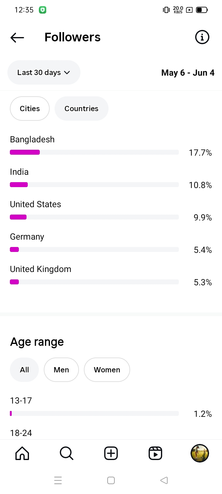Viewport: 222px width, 494px height.
Task: Open the info icon beside Followers
Action: pyautogui.click(x=202, y=37)
